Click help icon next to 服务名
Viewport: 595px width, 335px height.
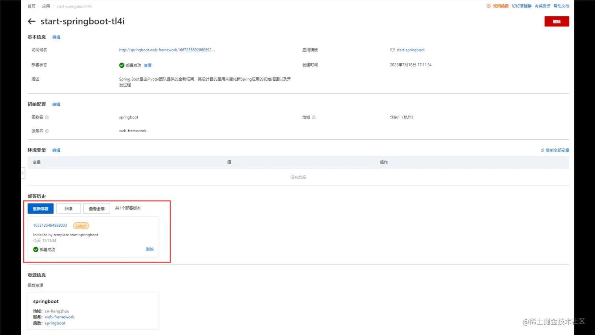click(x=47, y=131)
